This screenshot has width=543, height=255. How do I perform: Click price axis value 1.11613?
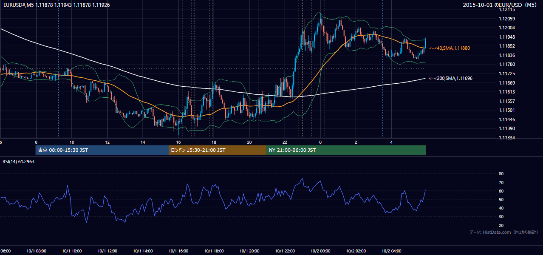pos(507,92)
